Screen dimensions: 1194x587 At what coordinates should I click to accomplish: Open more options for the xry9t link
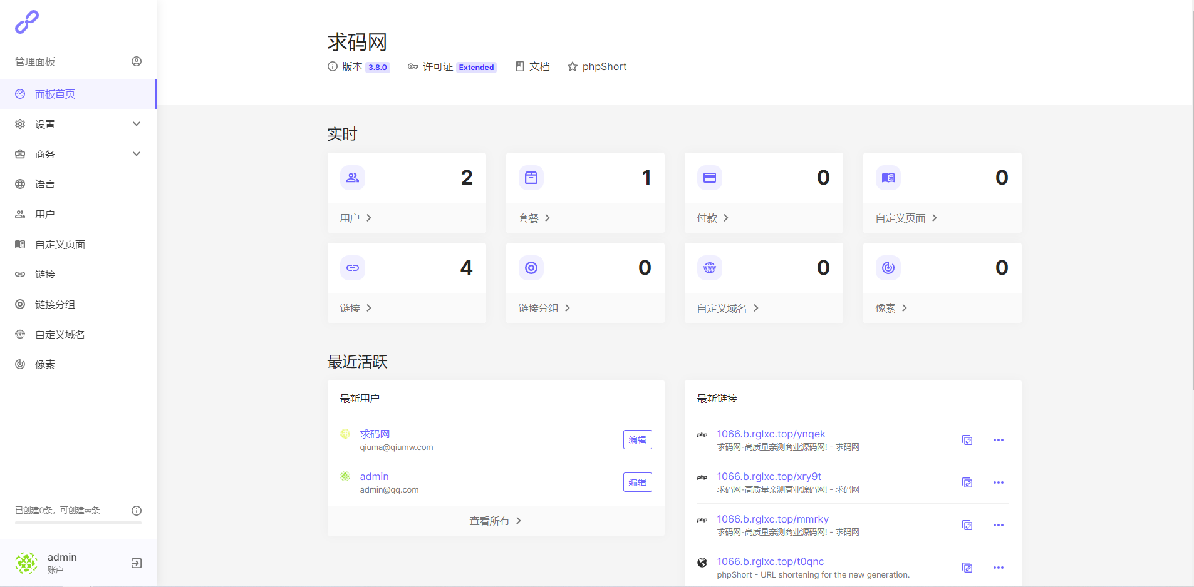point(998,482)
